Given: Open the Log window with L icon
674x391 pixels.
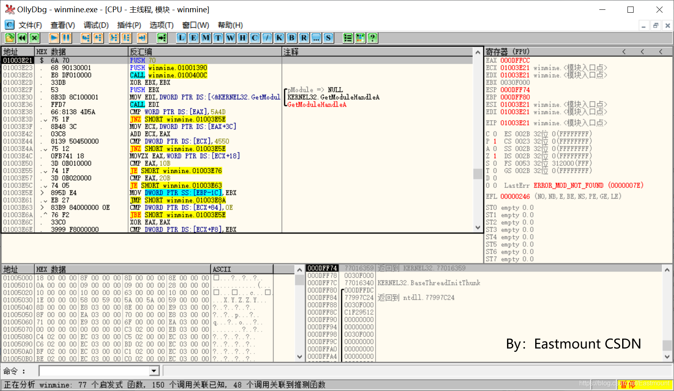Looking at the screenshot, I should click(x=181, y=38).
